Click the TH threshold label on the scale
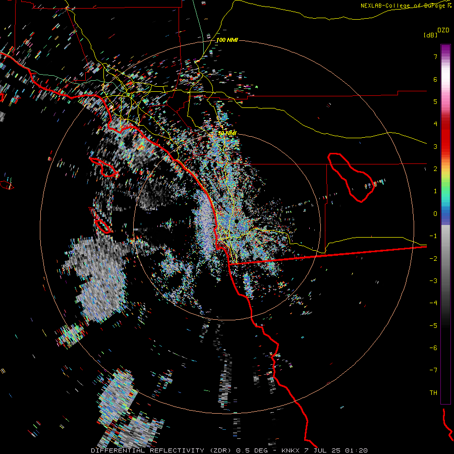454x454 pixels. click(x=433, y=393)
